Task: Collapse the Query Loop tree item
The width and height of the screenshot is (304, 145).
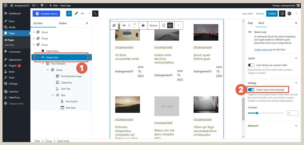Action: [38, 57]
